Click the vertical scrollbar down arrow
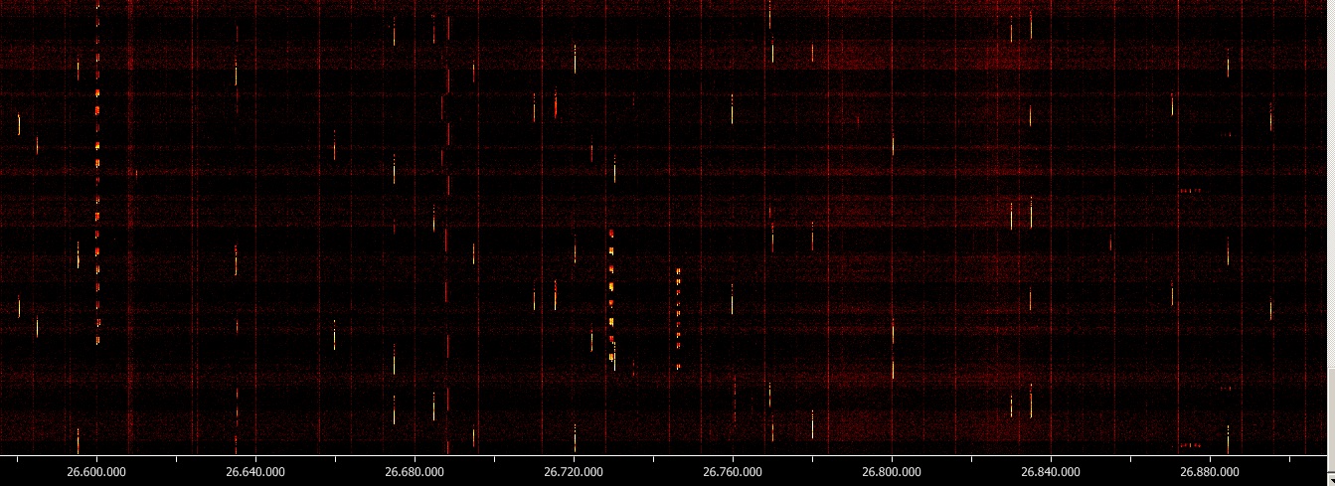The height and width of the screenshot is (486, 1335). click(1331, 479)
